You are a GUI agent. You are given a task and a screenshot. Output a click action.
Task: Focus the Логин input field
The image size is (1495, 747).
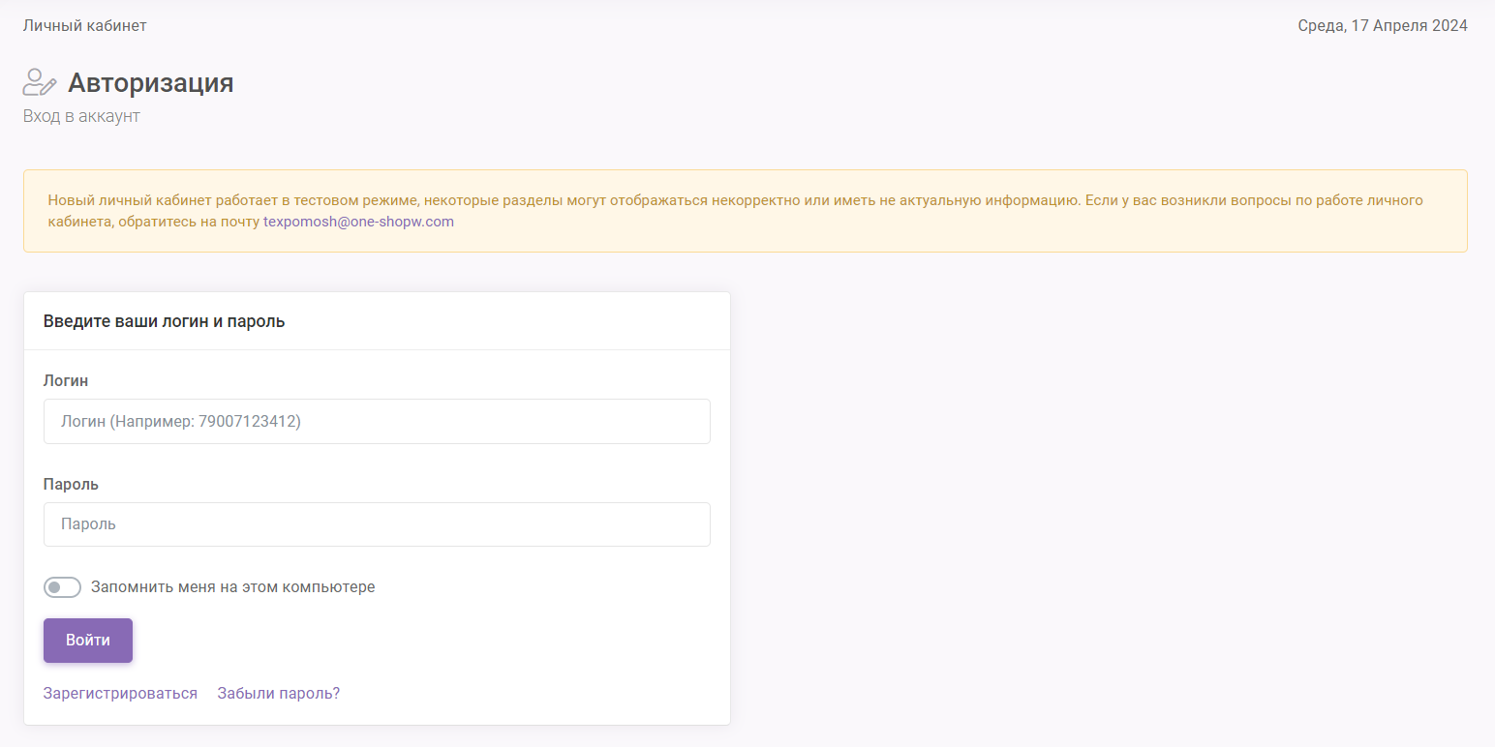pyautogui.click(x=377, y=422)
